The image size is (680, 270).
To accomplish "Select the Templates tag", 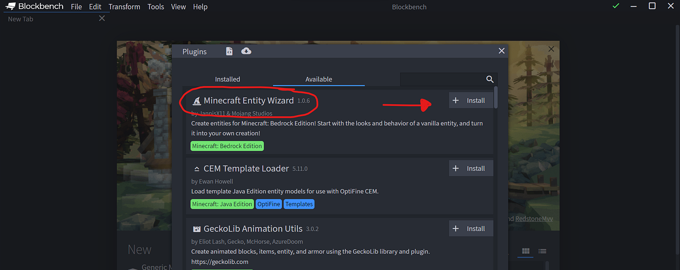I will pos(299,204).
